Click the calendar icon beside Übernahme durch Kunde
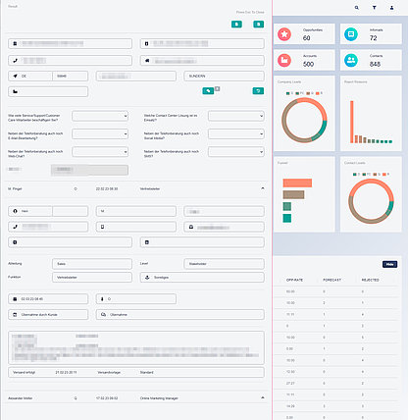The height and width of the screenshot is (420, 408). (x=15, y=315)
